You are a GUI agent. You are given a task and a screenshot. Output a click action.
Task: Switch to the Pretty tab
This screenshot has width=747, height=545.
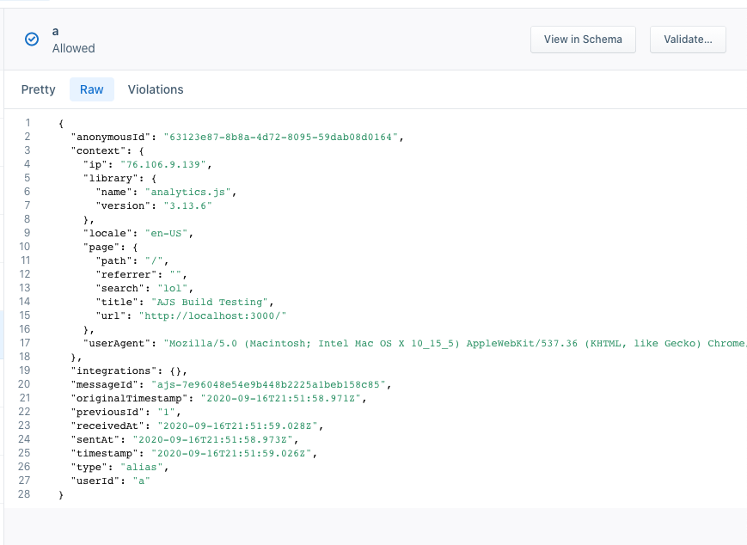39,89
